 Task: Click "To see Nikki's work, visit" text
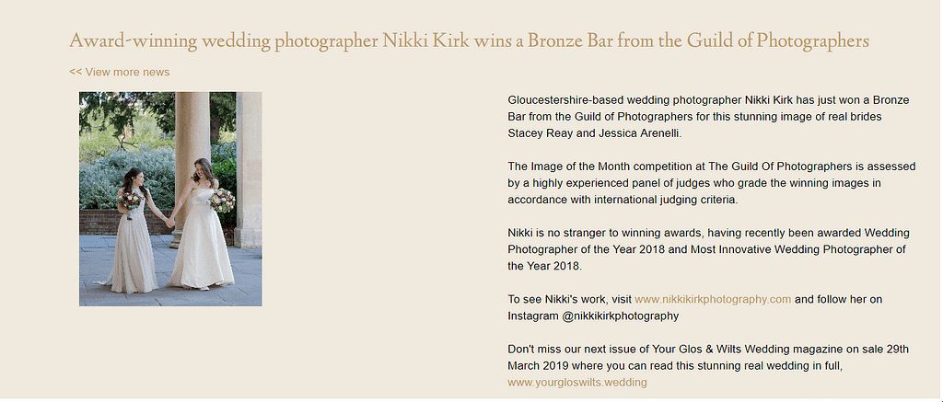[x=569, y=299]
